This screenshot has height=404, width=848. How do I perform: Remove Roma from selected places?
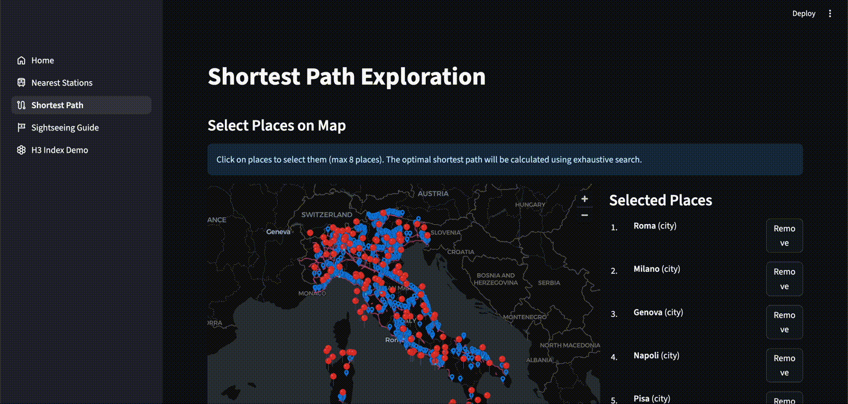784,235
